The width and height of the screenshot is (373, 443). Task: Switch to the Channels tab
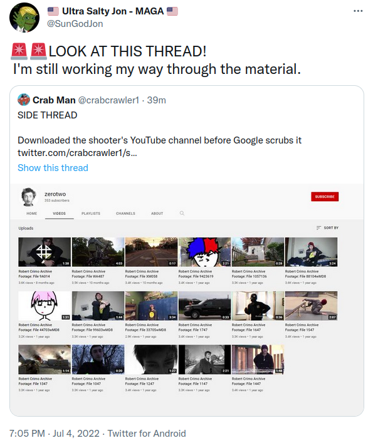point(125,214)
